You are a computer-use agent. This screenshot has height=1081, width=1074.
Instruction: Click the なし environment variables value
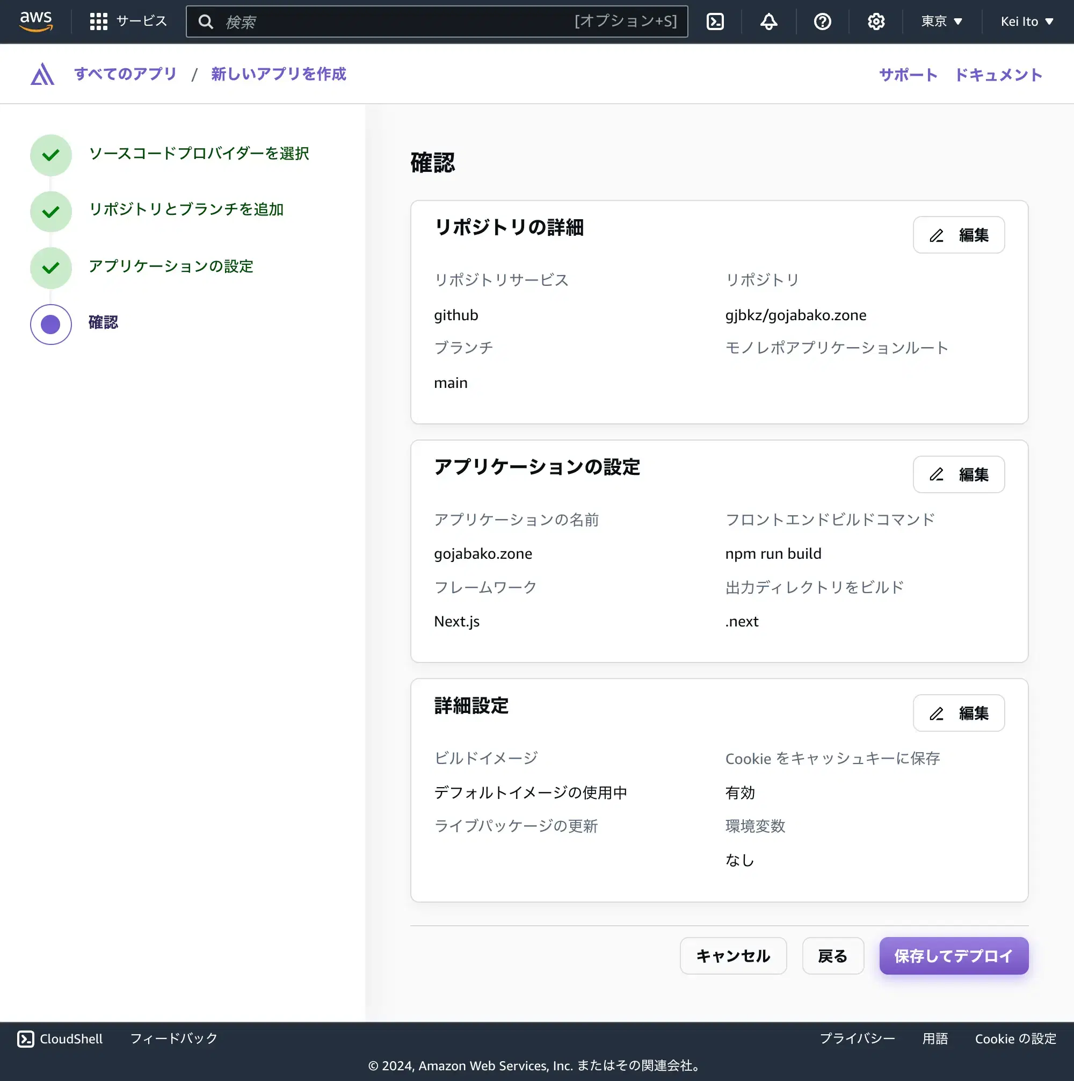739,861
